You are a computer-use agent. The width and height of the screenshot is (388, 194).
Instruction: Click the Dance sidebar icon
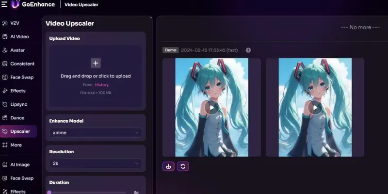[x=5, y=118]
